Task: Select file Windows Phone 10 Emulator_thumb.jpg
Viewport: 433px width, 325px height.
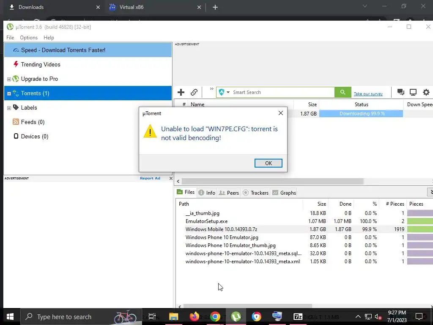Action: click(x=230, y=245)
